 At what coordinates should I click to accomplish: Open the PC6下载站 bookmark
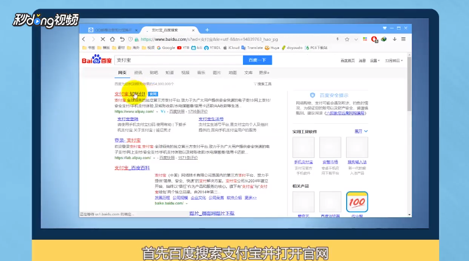[x=316, y=48]
